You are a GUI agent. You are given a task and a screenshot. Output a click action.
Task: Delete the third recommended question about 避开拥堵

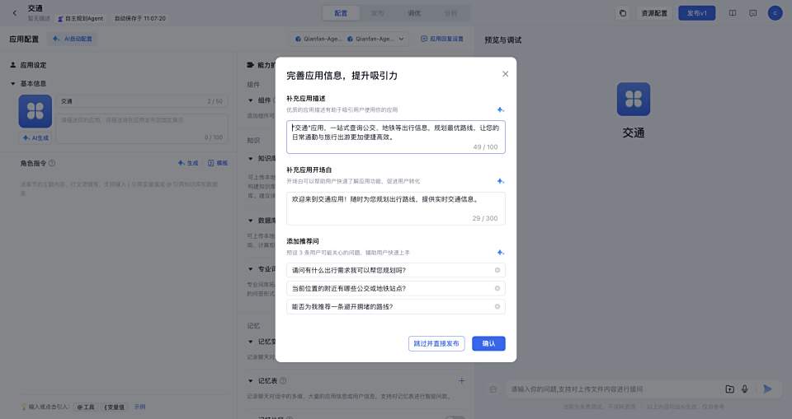tap(497, 306)
